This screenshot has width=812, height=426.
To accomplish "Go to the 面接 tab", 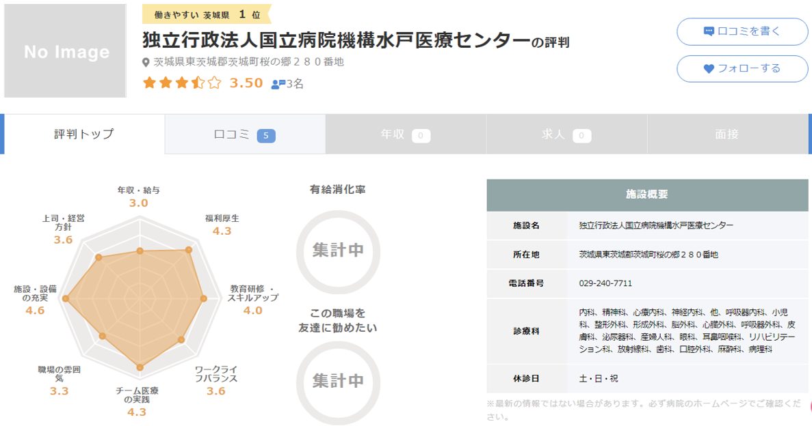I will click(x=729, y=134).
